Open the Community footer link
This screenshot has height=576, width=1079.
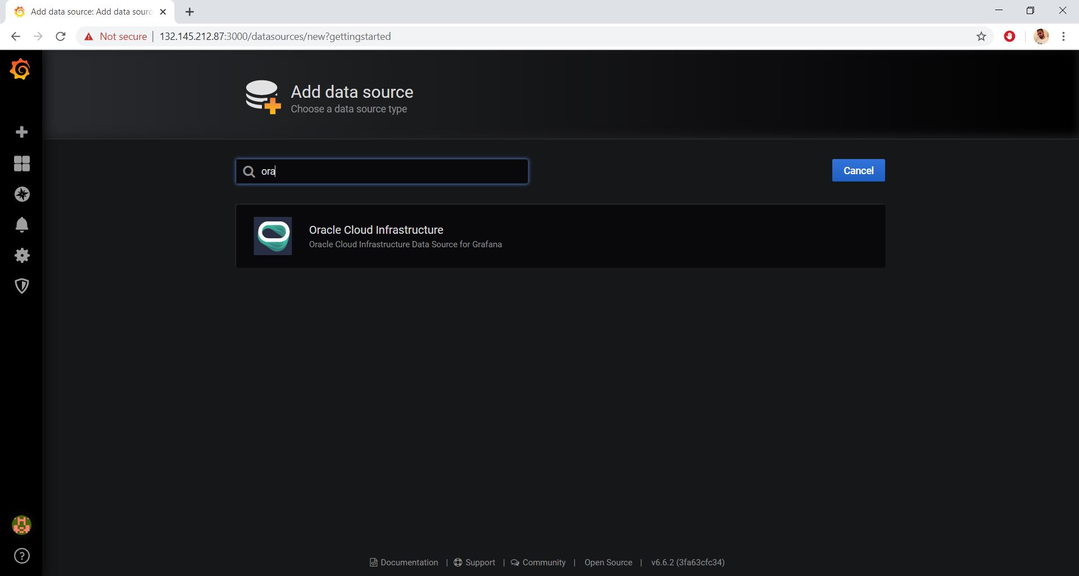[x=538, y=563]
